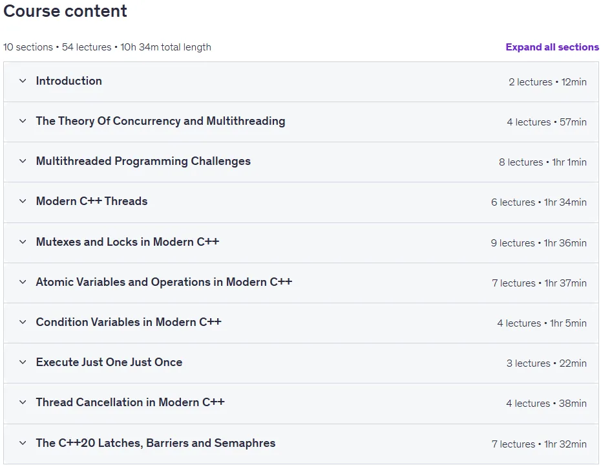601x465 pixels.
Task: Click the 8 lectures 1hr 1min label
Action: click(x=543, y=162)
